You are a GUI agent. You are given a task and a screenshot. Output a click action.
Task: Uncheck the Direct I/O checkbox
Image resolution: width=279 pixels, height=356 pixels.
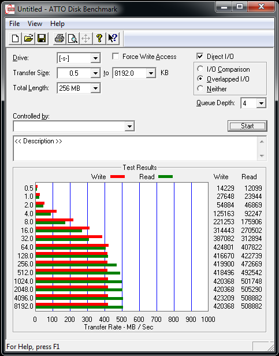[x=200, y=56]
